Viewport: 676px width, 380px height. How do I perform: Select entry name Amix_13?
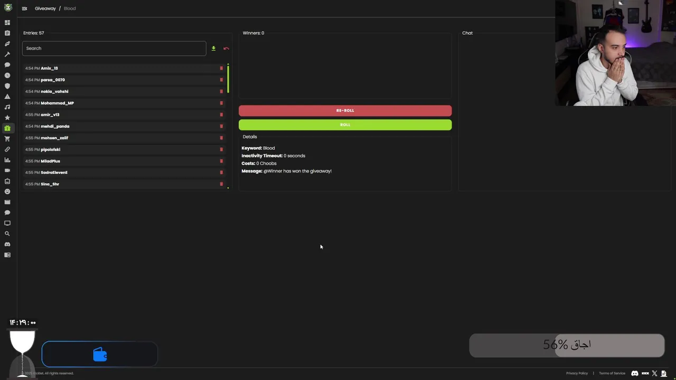49,68
